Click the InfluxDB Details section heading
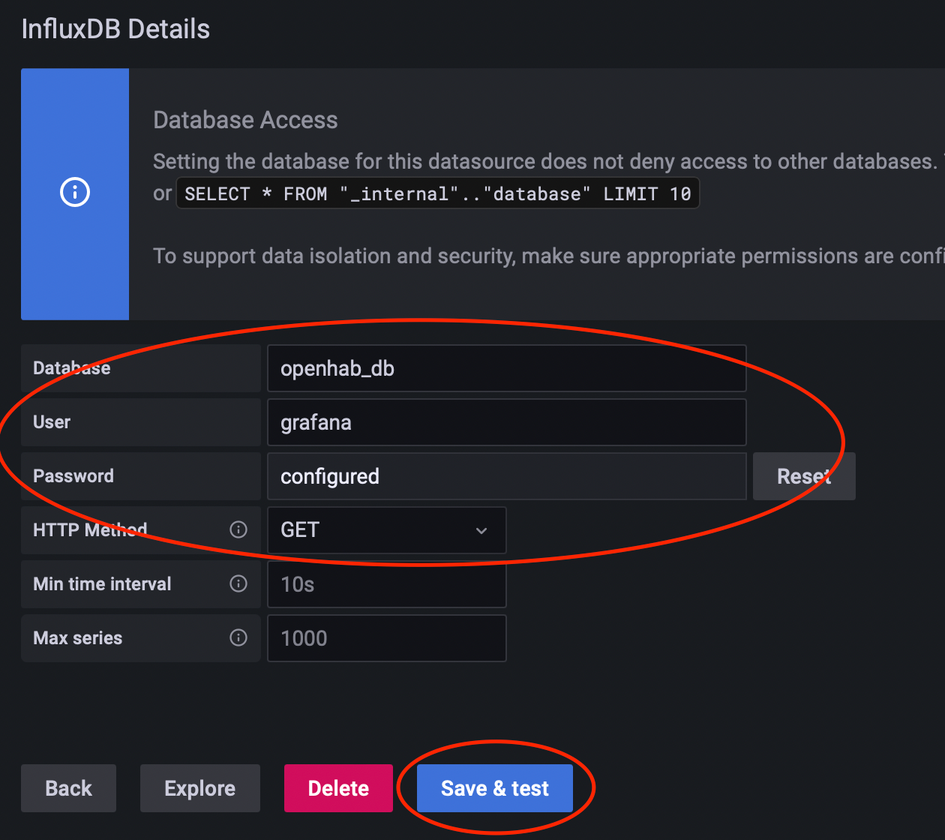The width and height of the screenshot is (945, 840). pos(115,29)
